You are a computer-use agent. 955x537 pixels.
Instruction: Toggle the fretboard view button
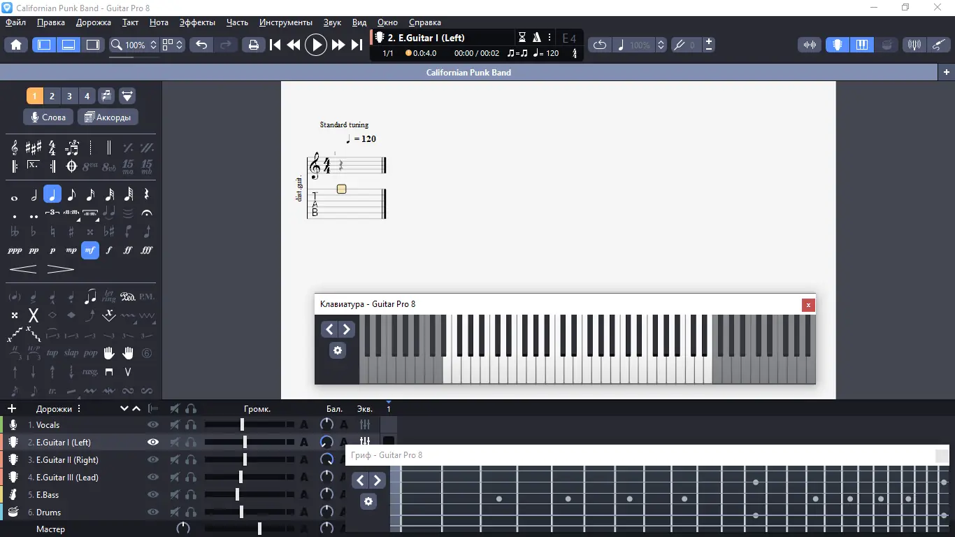tap(837, 45)
